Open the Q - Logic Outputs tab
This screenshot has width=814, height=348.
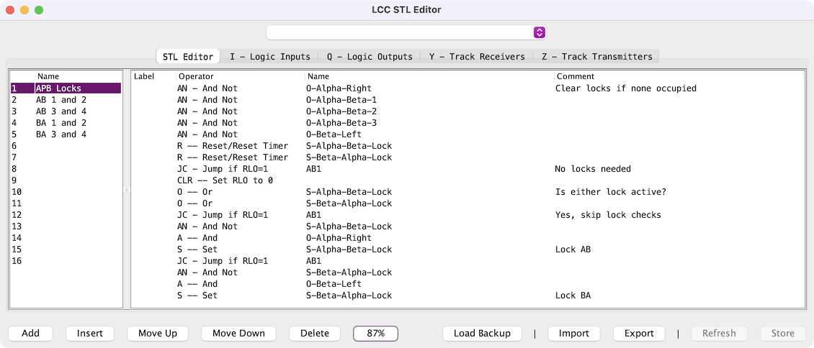[x=370, y=57]
